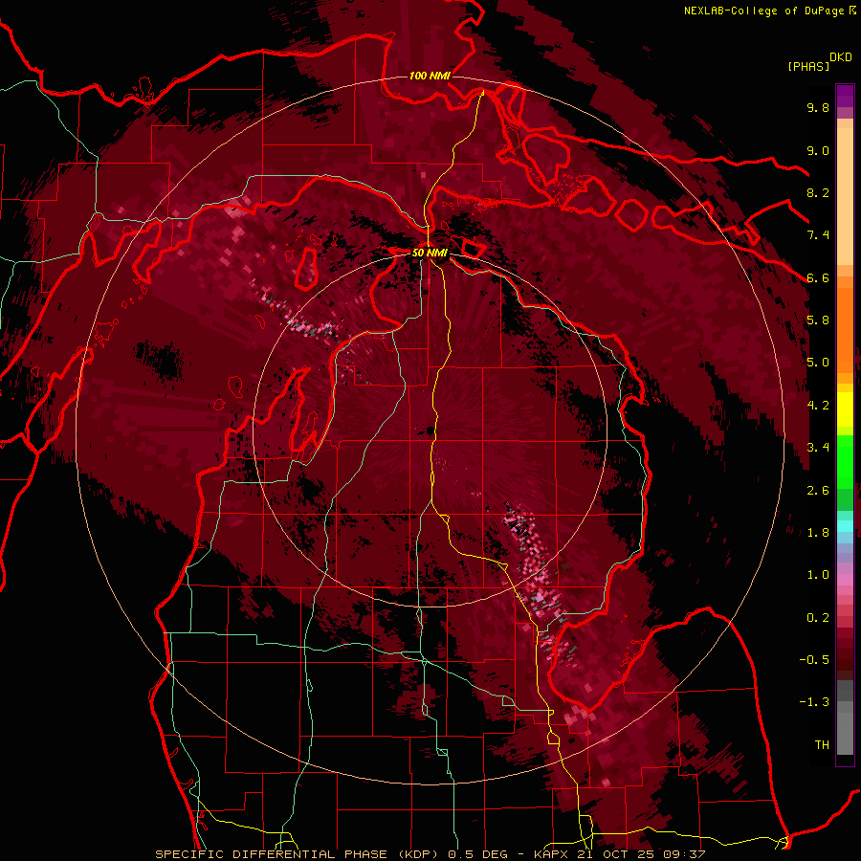Viewport: 861px width, 861px height.
Task: Select the 4.2 color scale value
Action: (x=818, y=406)
